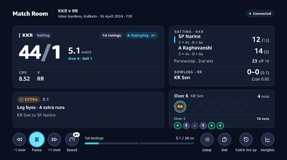The height and width of the screenshot is (160, 287).
Task: Open the Jump list icon
Action: point(207,139)
